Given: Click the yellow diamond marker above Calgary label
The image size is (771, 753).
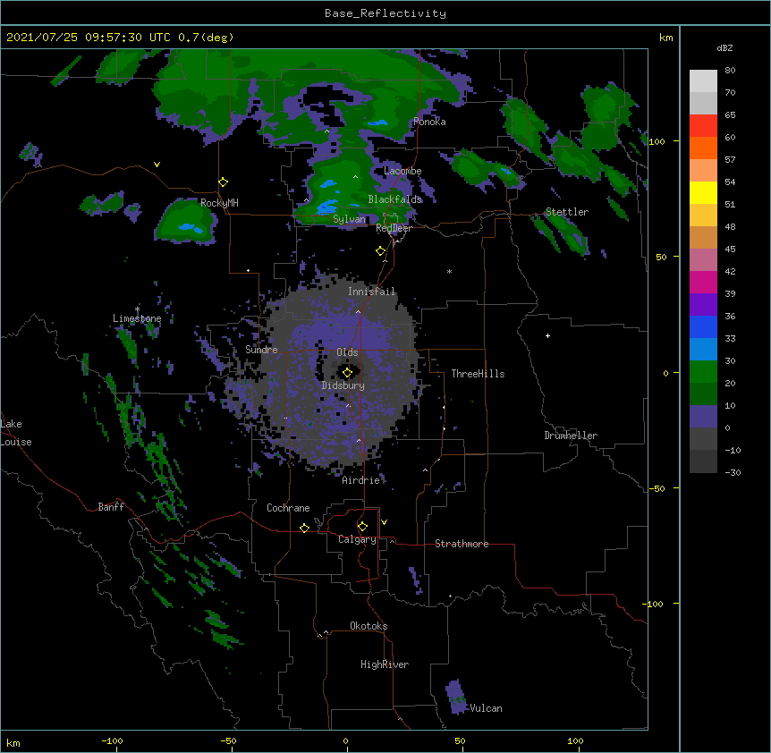Looking at the screenshot, I should point(362,527).
